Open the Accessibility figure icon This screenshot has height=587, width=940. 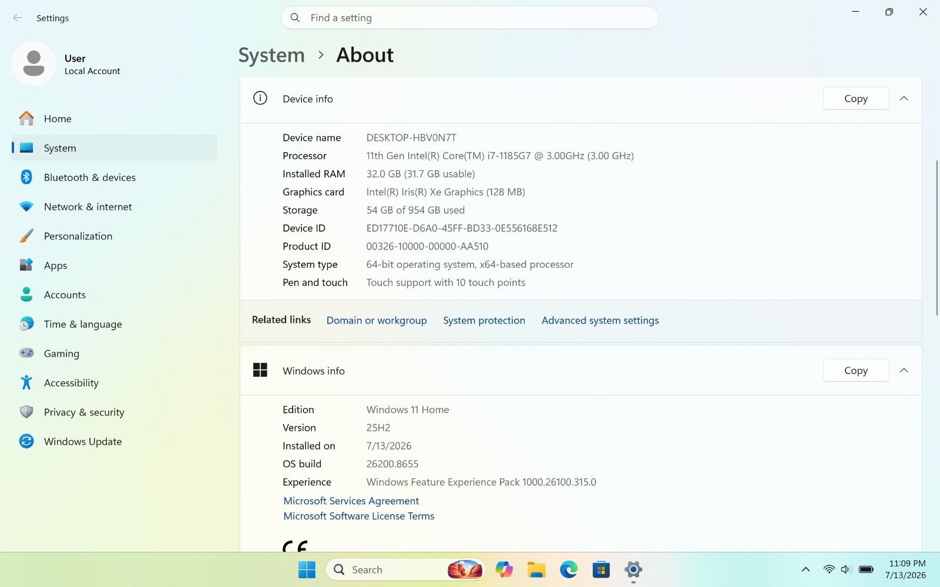pyautogui.click(x=26, y=383)
